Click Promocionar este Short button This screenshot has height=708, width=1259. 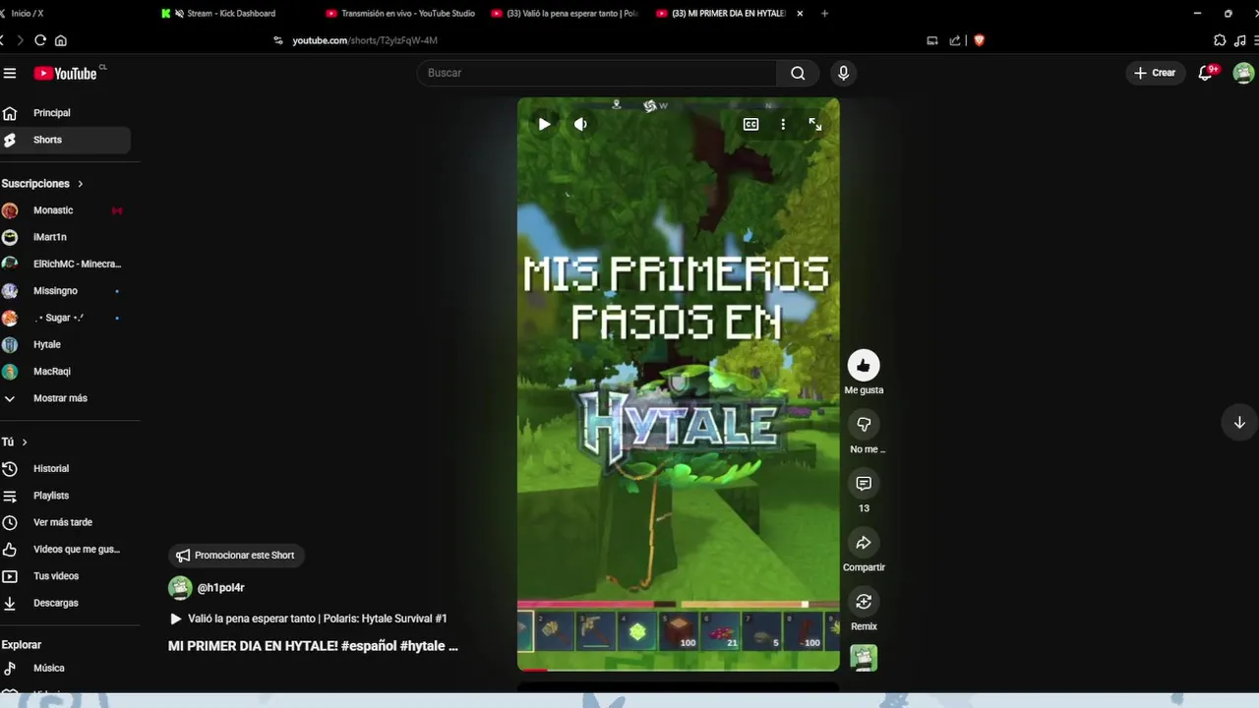point(236,556)
